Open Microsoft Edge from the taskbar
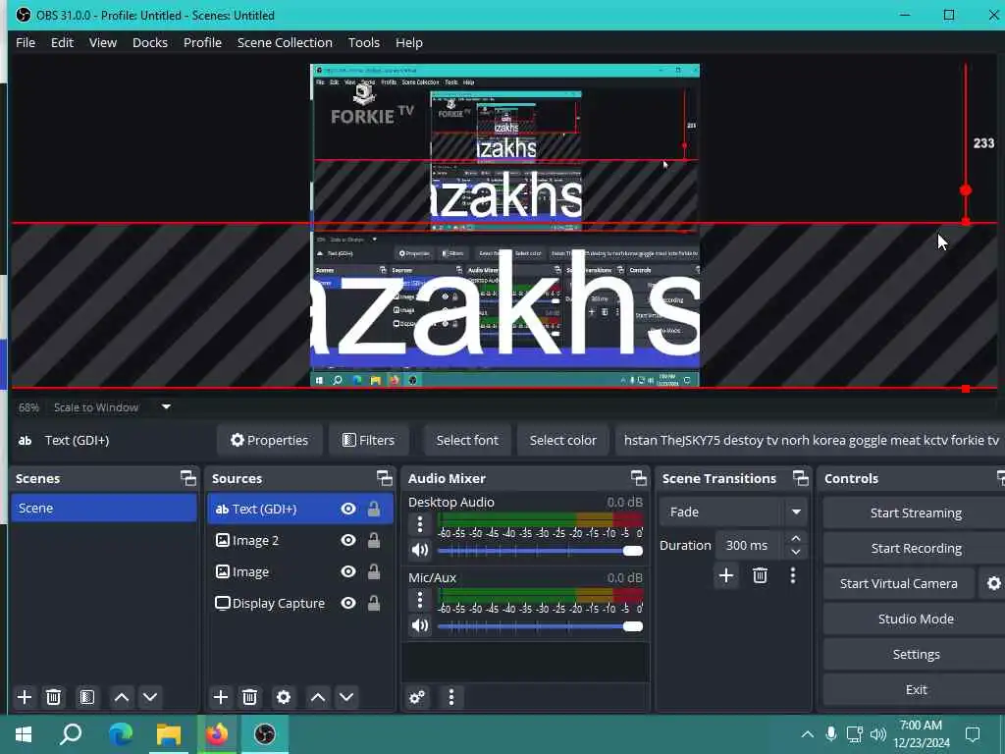This screenshot has width=1005, height=754. [120, 733]
